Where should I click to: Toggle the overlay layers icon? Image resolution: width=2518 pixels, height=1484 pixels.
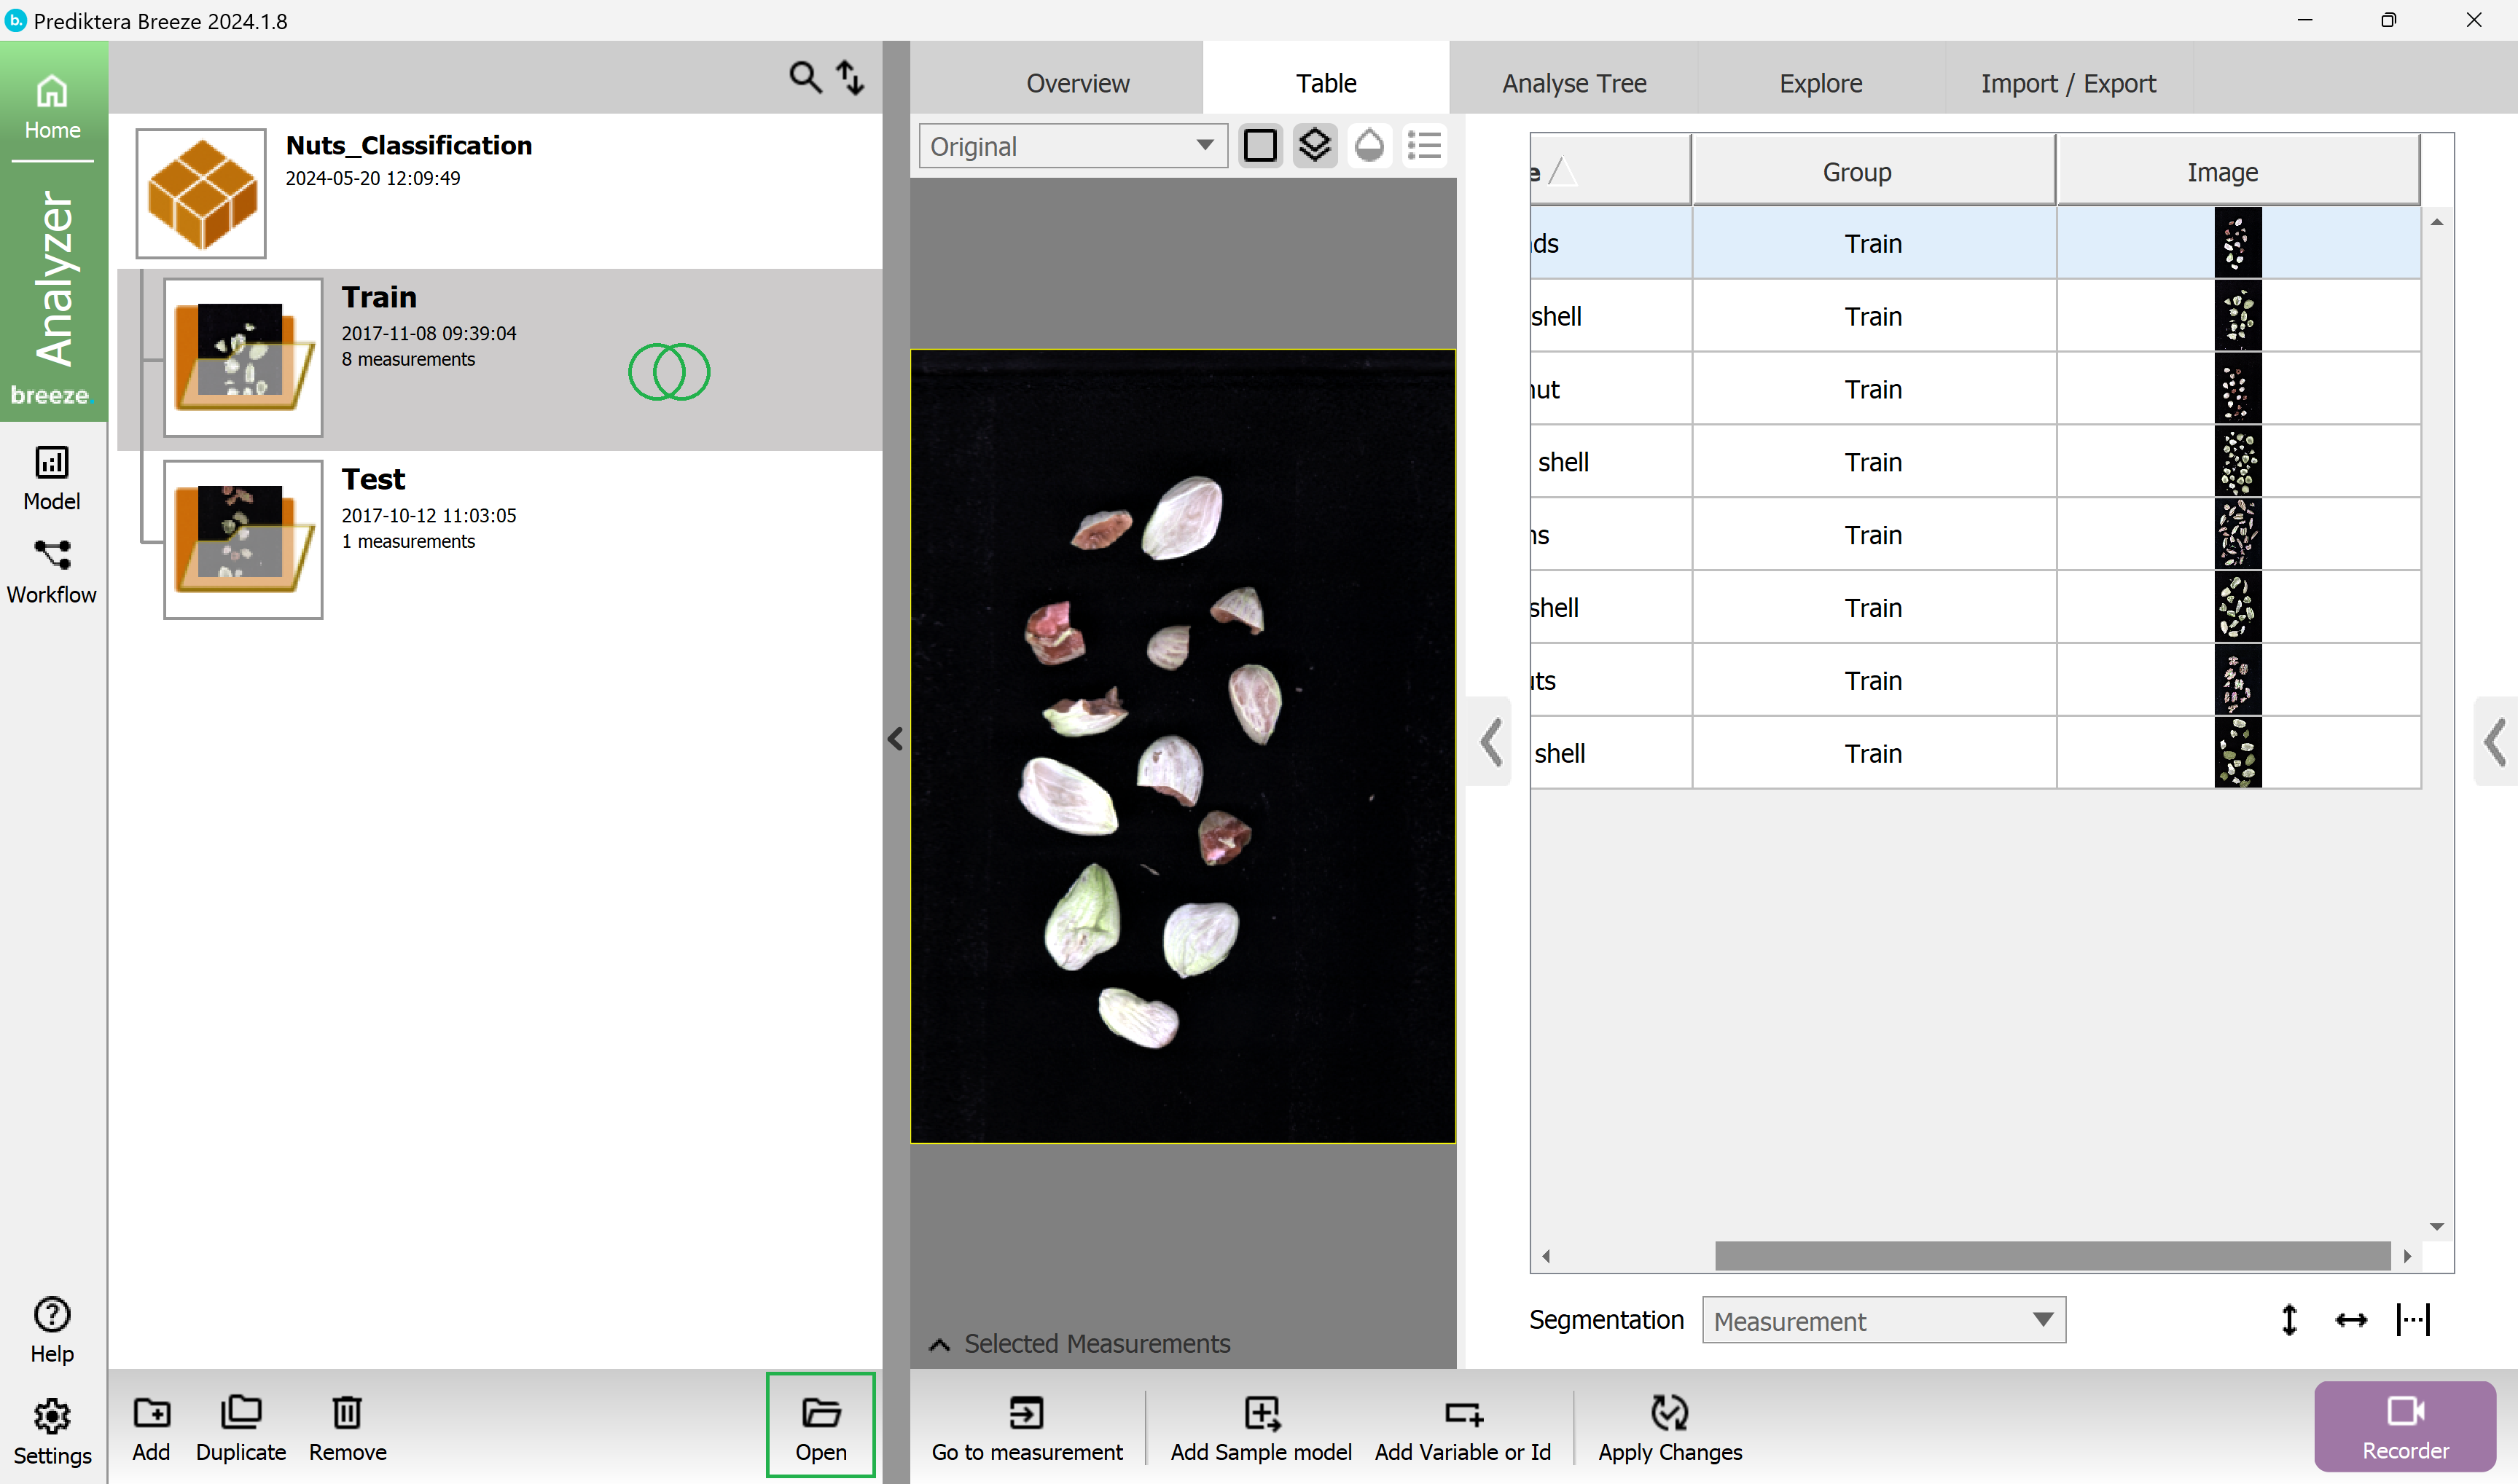tap(1316, 145)
